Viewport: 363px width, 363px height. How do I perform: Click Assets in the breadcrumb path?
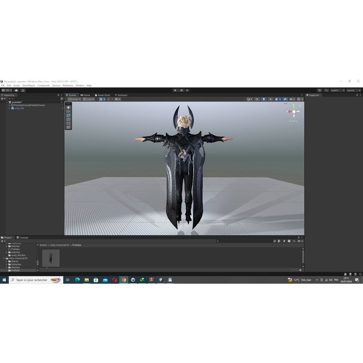pos(43,245)
